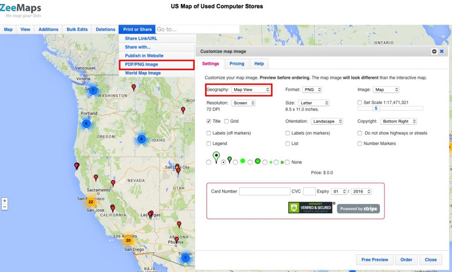Image resolution: width=452 pixels, height=272 pixels.
Task: Select the tiny green dot marker option
Action: [x=265, y=162]
